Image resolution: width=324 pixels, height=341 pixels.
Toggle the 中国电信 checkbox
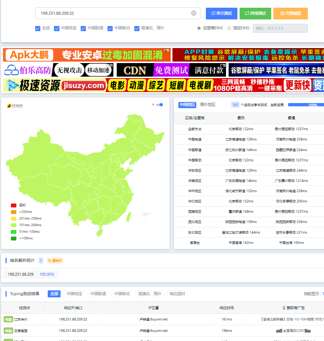[57, 28]
